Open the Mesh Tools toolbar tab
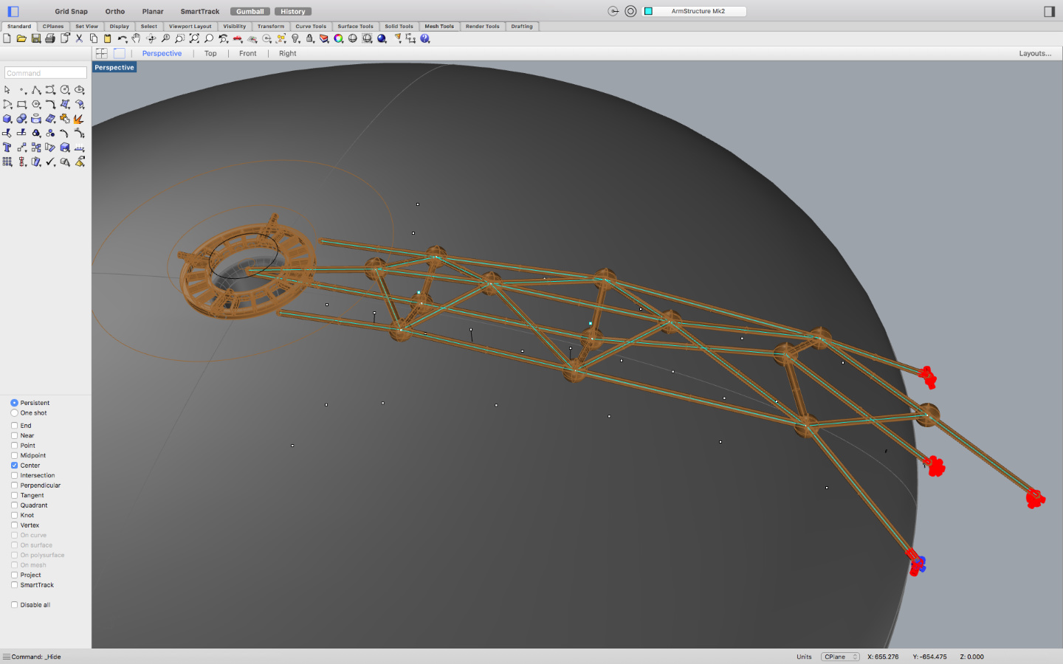Viewport: 1063px width, 664px height. (439, 27)
